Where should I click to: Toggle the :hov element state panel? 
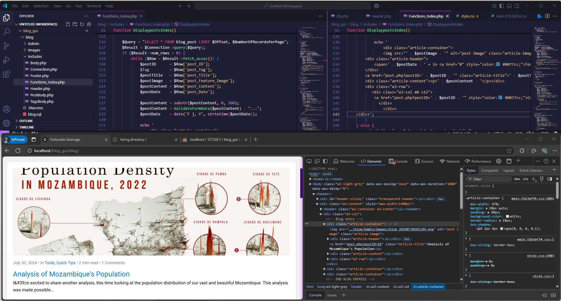(517, 179)
